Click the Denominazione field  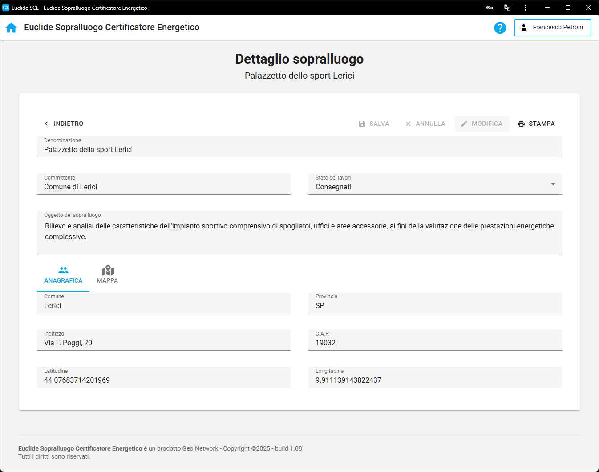299,149
